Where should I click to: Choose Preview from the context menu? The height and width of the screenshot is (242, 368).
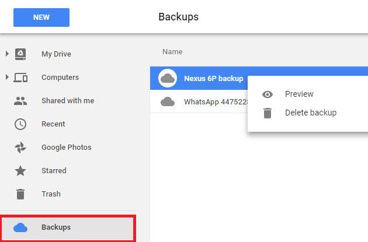pos(299,94)
